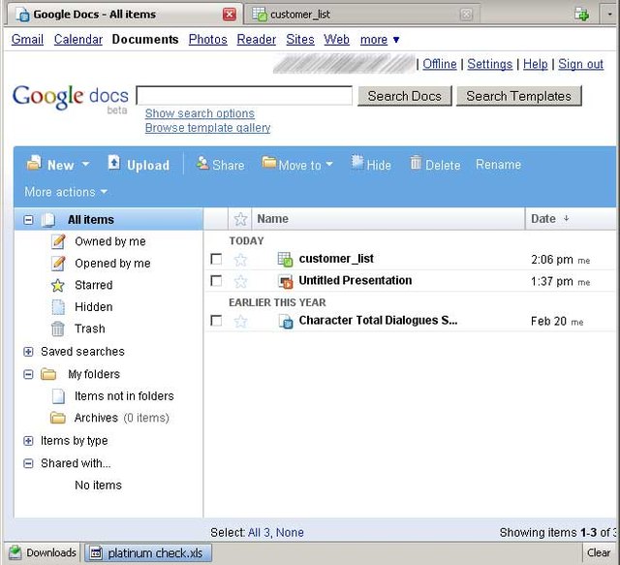Collapse the All items tree

coord(28,220)
